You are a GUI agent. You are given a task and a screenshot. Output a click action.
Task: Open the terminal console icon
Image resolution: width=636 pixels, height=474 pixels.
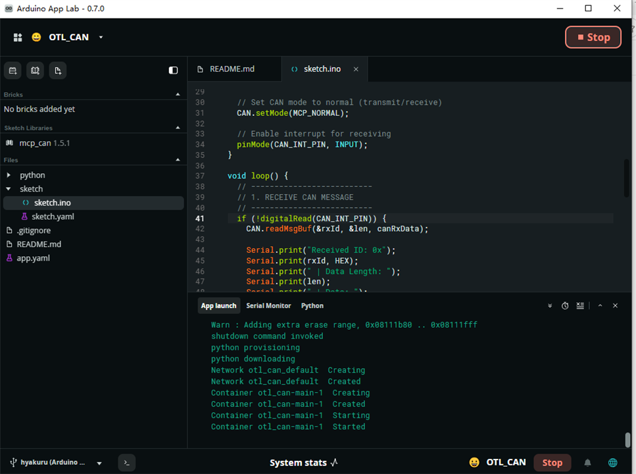pos(126,463)
